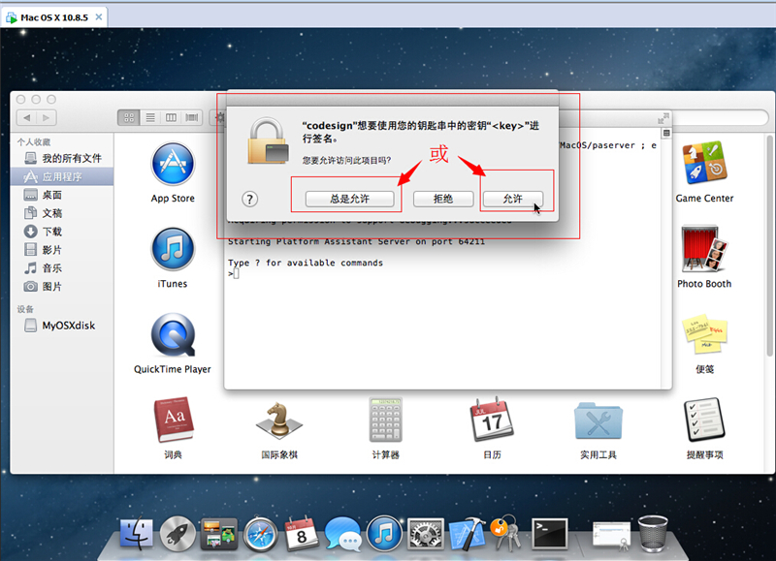Open 文稿 in the Finder sidebar
The image size is (776, 561).
tap(62, 213)
